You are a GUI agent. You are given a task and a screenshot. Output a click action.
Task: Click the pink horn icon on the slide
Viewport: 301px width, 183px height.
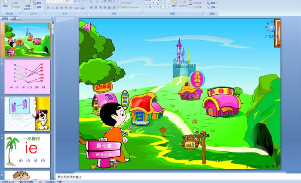tap(87, 27)
